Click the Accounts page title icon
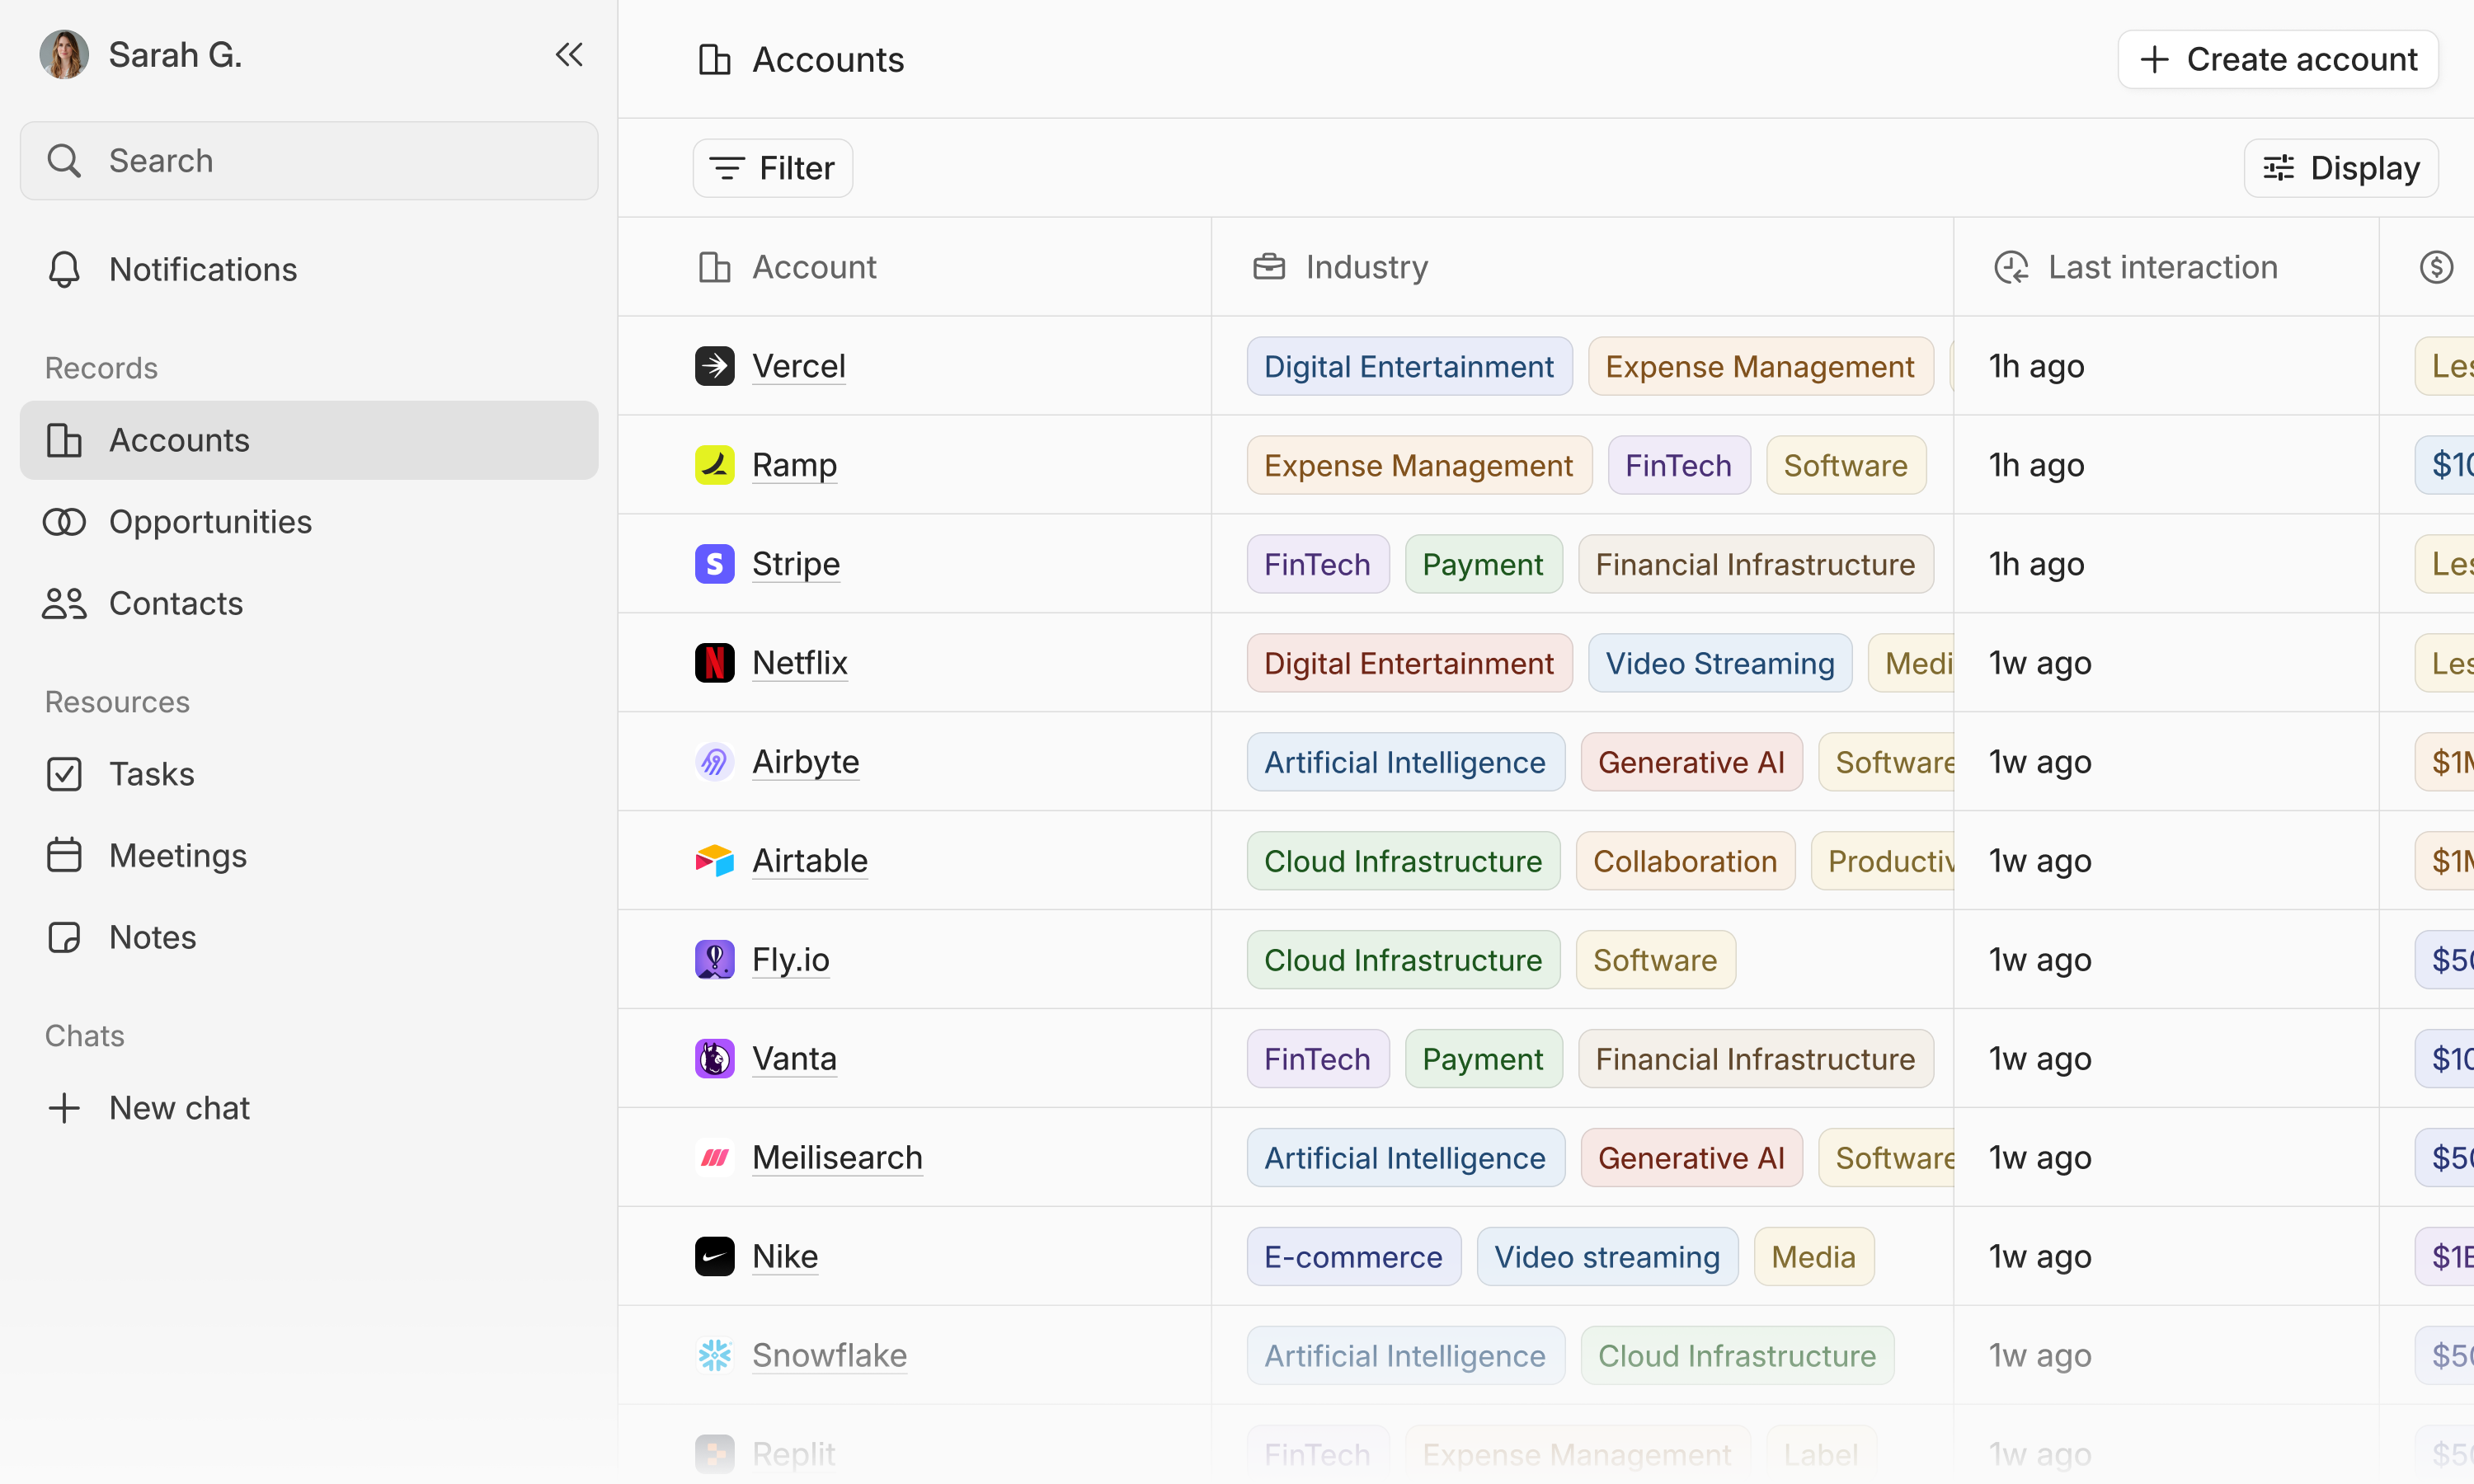The width and height of the screenshot is (2474, 1484). (x=715, y=59)
